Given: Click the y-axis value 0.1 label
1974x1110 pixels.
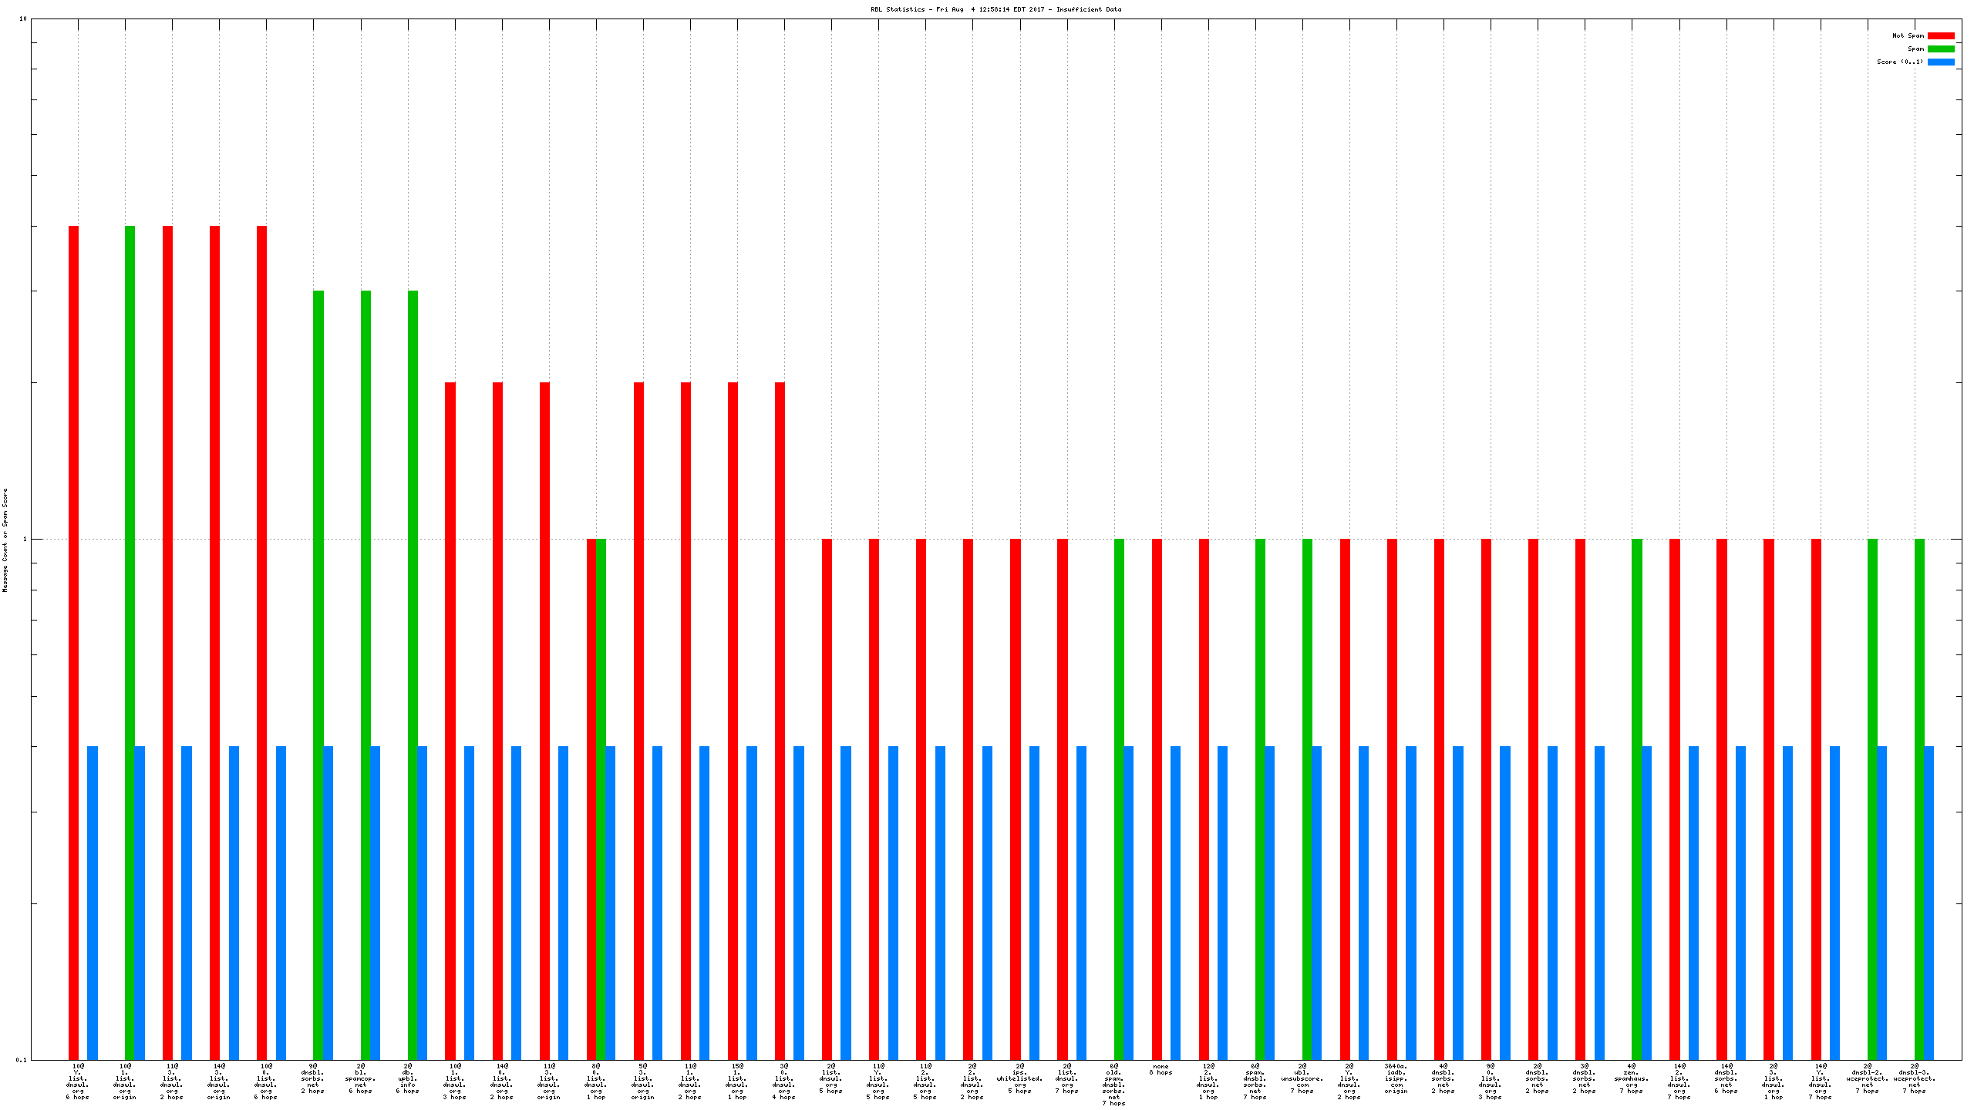Looking at the screenshot, I should click(21, 1060).
